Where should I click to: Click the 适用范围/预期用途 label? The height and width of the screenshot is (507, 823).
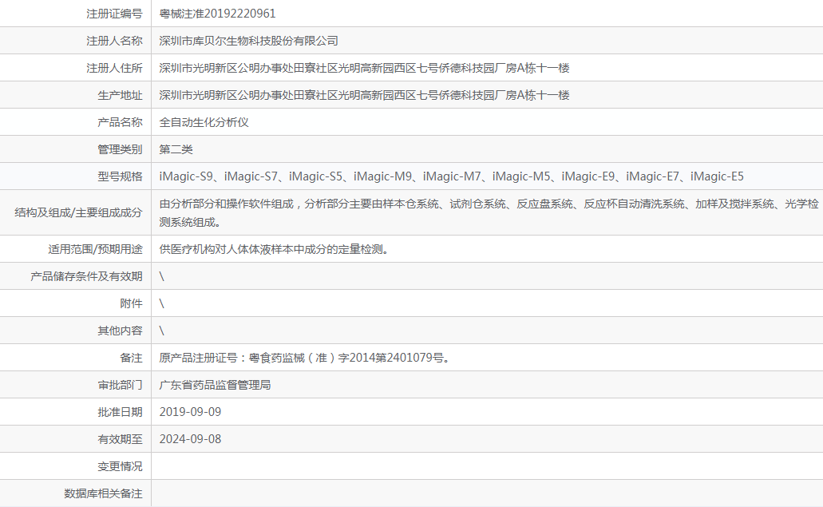coord(96,249)
